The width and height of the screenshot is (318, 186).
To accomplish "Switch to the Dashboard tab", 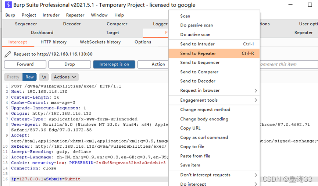I will click(42, 32).
